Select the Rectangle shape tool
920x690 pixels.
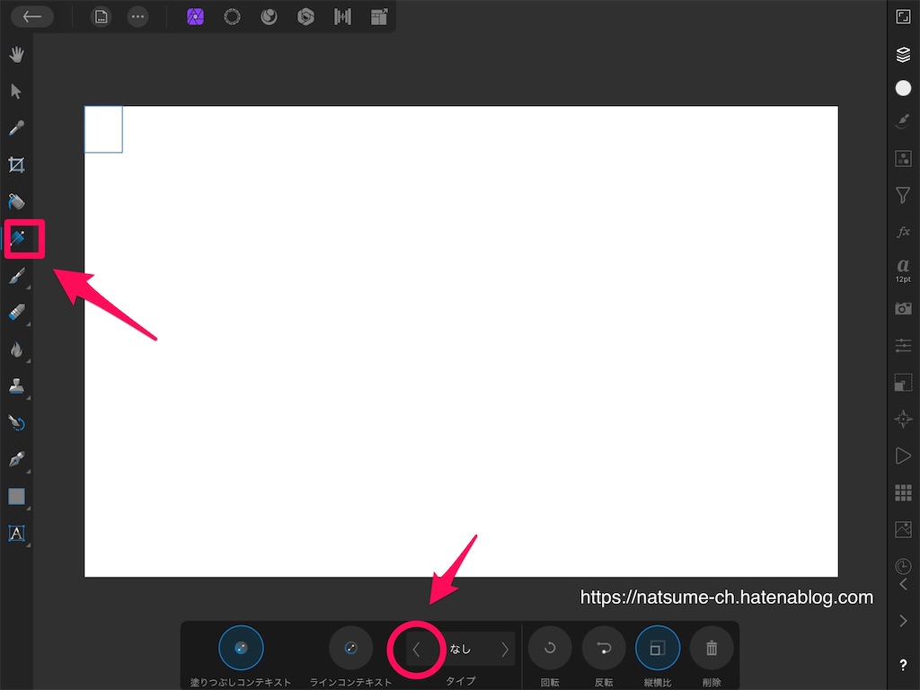[16, 496]
